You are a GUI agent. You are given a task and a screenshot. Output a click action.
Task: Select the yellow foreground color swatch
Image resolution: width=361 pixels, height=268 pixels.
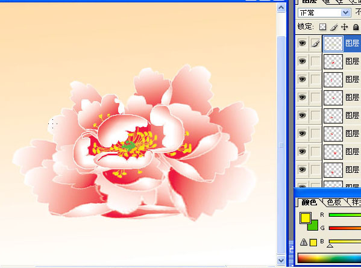point(306,218)
